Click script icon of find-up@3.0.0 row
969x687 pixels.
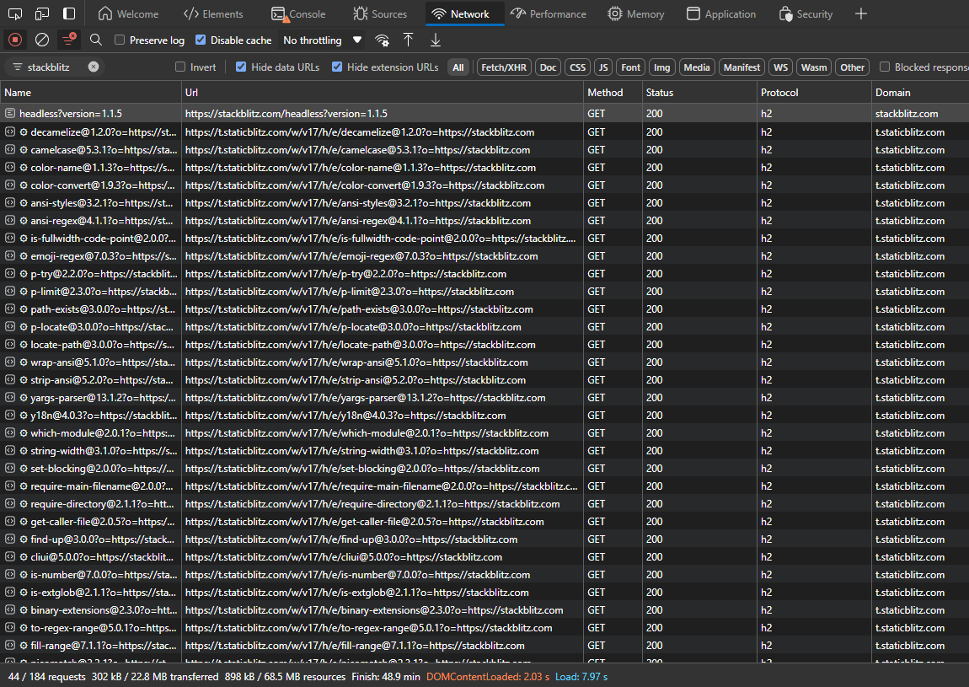point(10,539)
